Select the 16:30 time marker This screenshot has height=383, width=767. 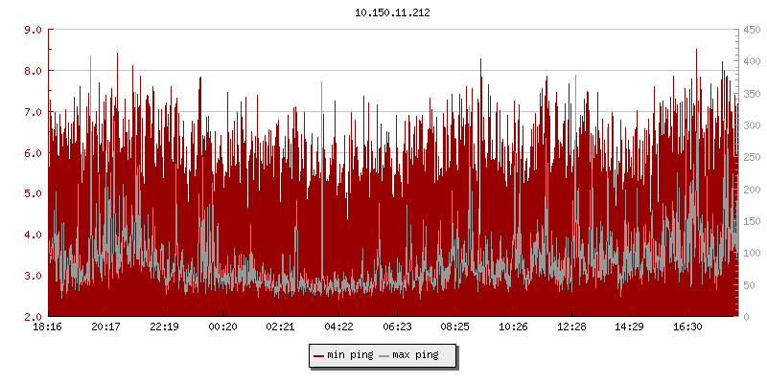pos(687,327)
